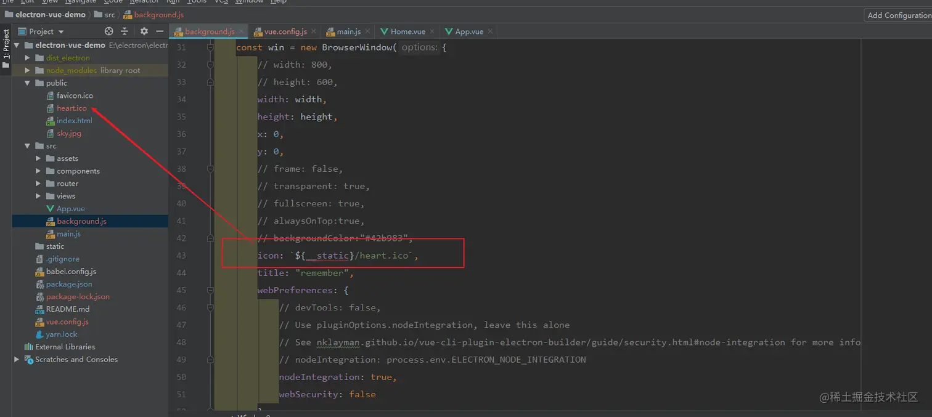Click the JS icon beside main.js in tree
Viewport: 932px width, 417px height.
click(x=51, y=234)
